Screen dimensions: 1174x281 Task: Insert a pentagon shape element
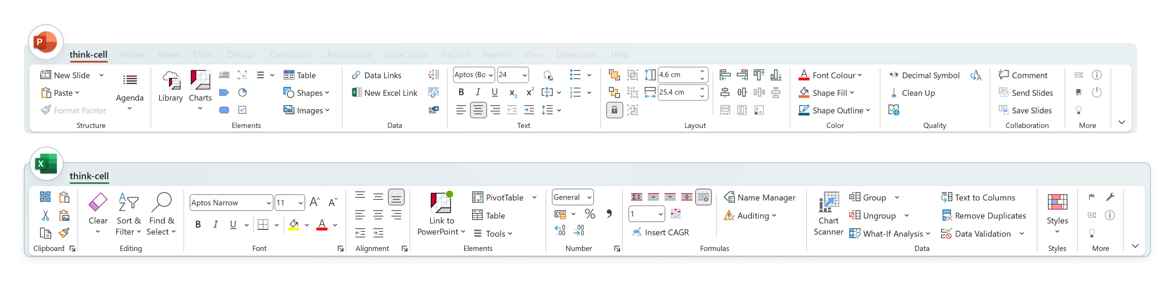tap(224, 93)
